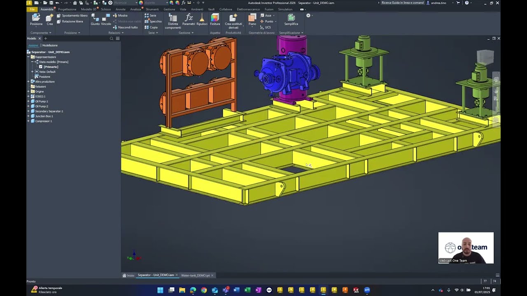Open Distinta componenti
Screen dimensions: 527x296
click(x=173, y=21)
